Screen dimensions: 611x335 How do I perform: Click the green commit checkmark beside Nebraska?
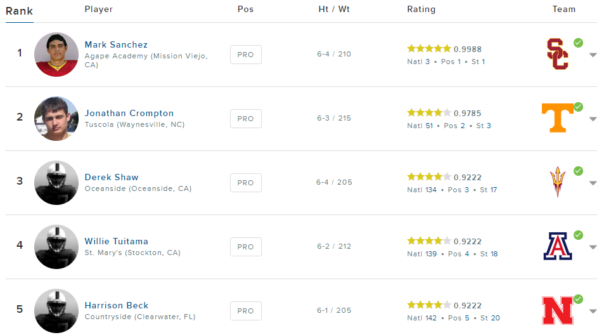(x=578, y=299)
